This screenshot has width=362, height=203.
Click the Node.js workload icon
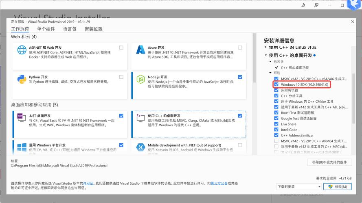point(140,79)
